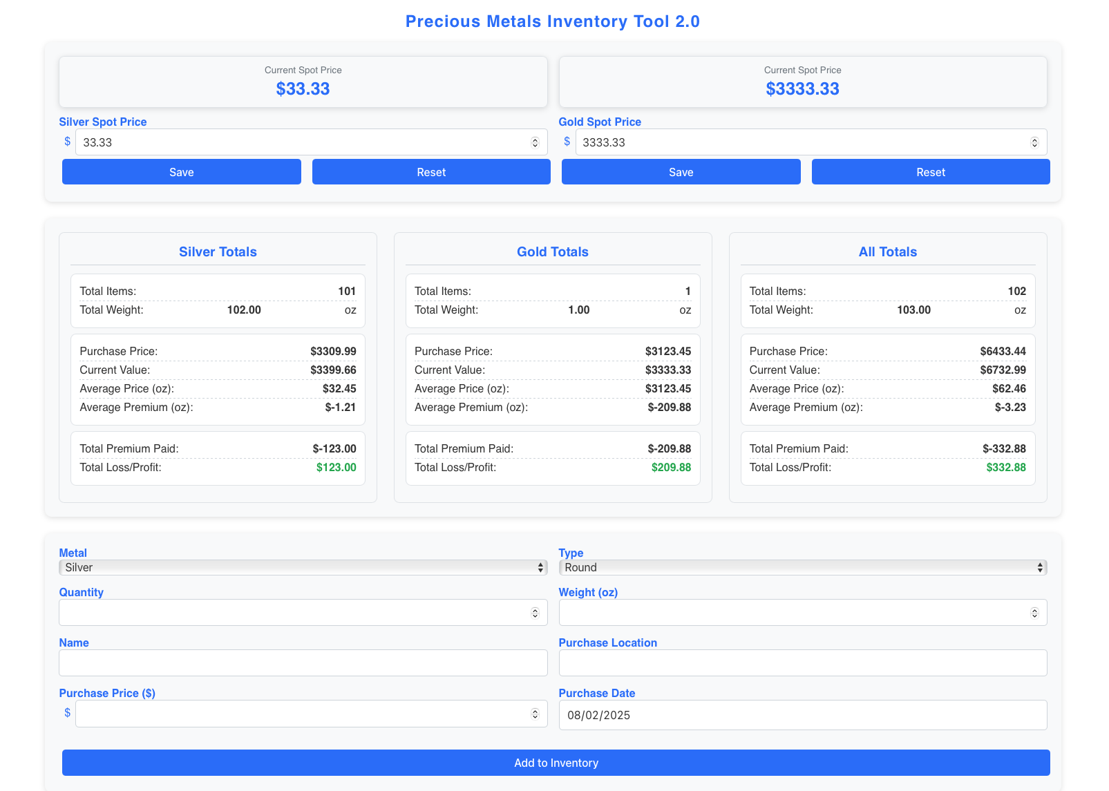The height and width of the screenshot is (791, 1109).
Task: Click the All Totals Premium Paid $-332.88
Action: (1004, 449)
